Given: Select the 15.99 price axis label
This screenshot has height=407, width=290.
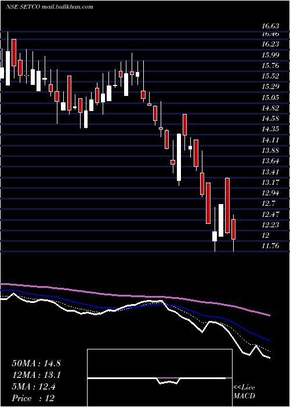Looking at the screenshot, I should point(270,55).
